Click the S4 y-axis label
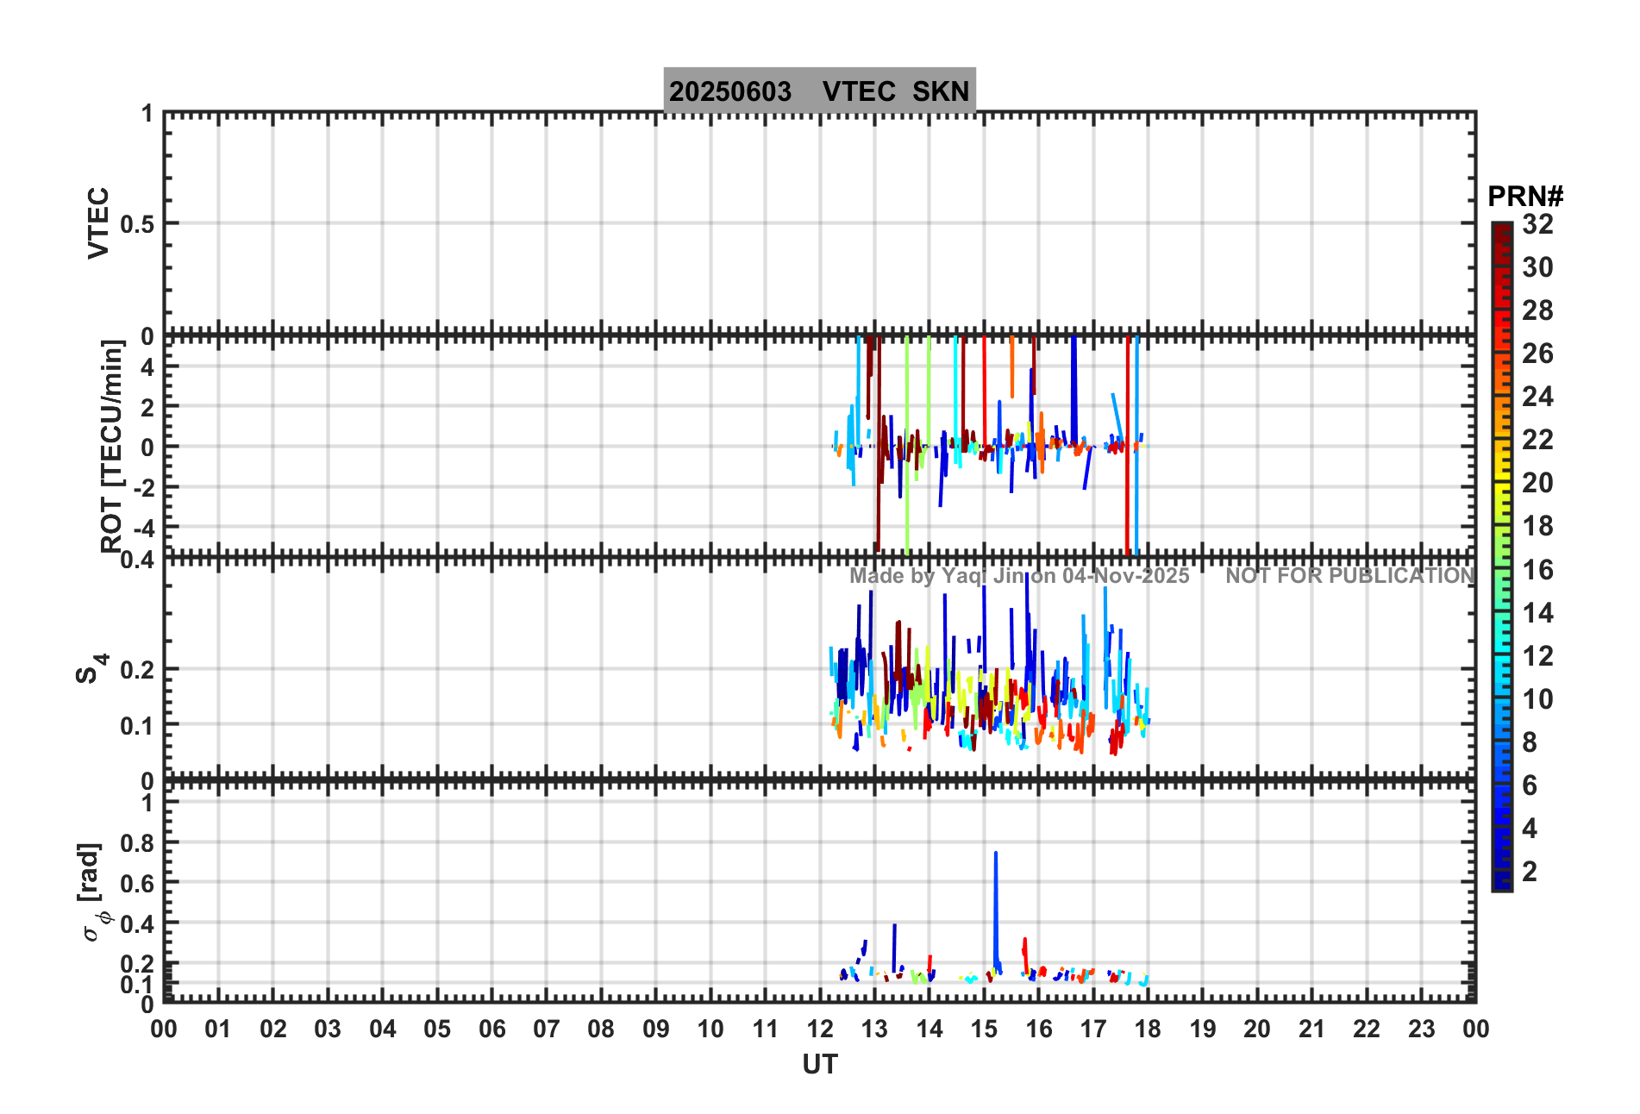 [x=91, y=668]
